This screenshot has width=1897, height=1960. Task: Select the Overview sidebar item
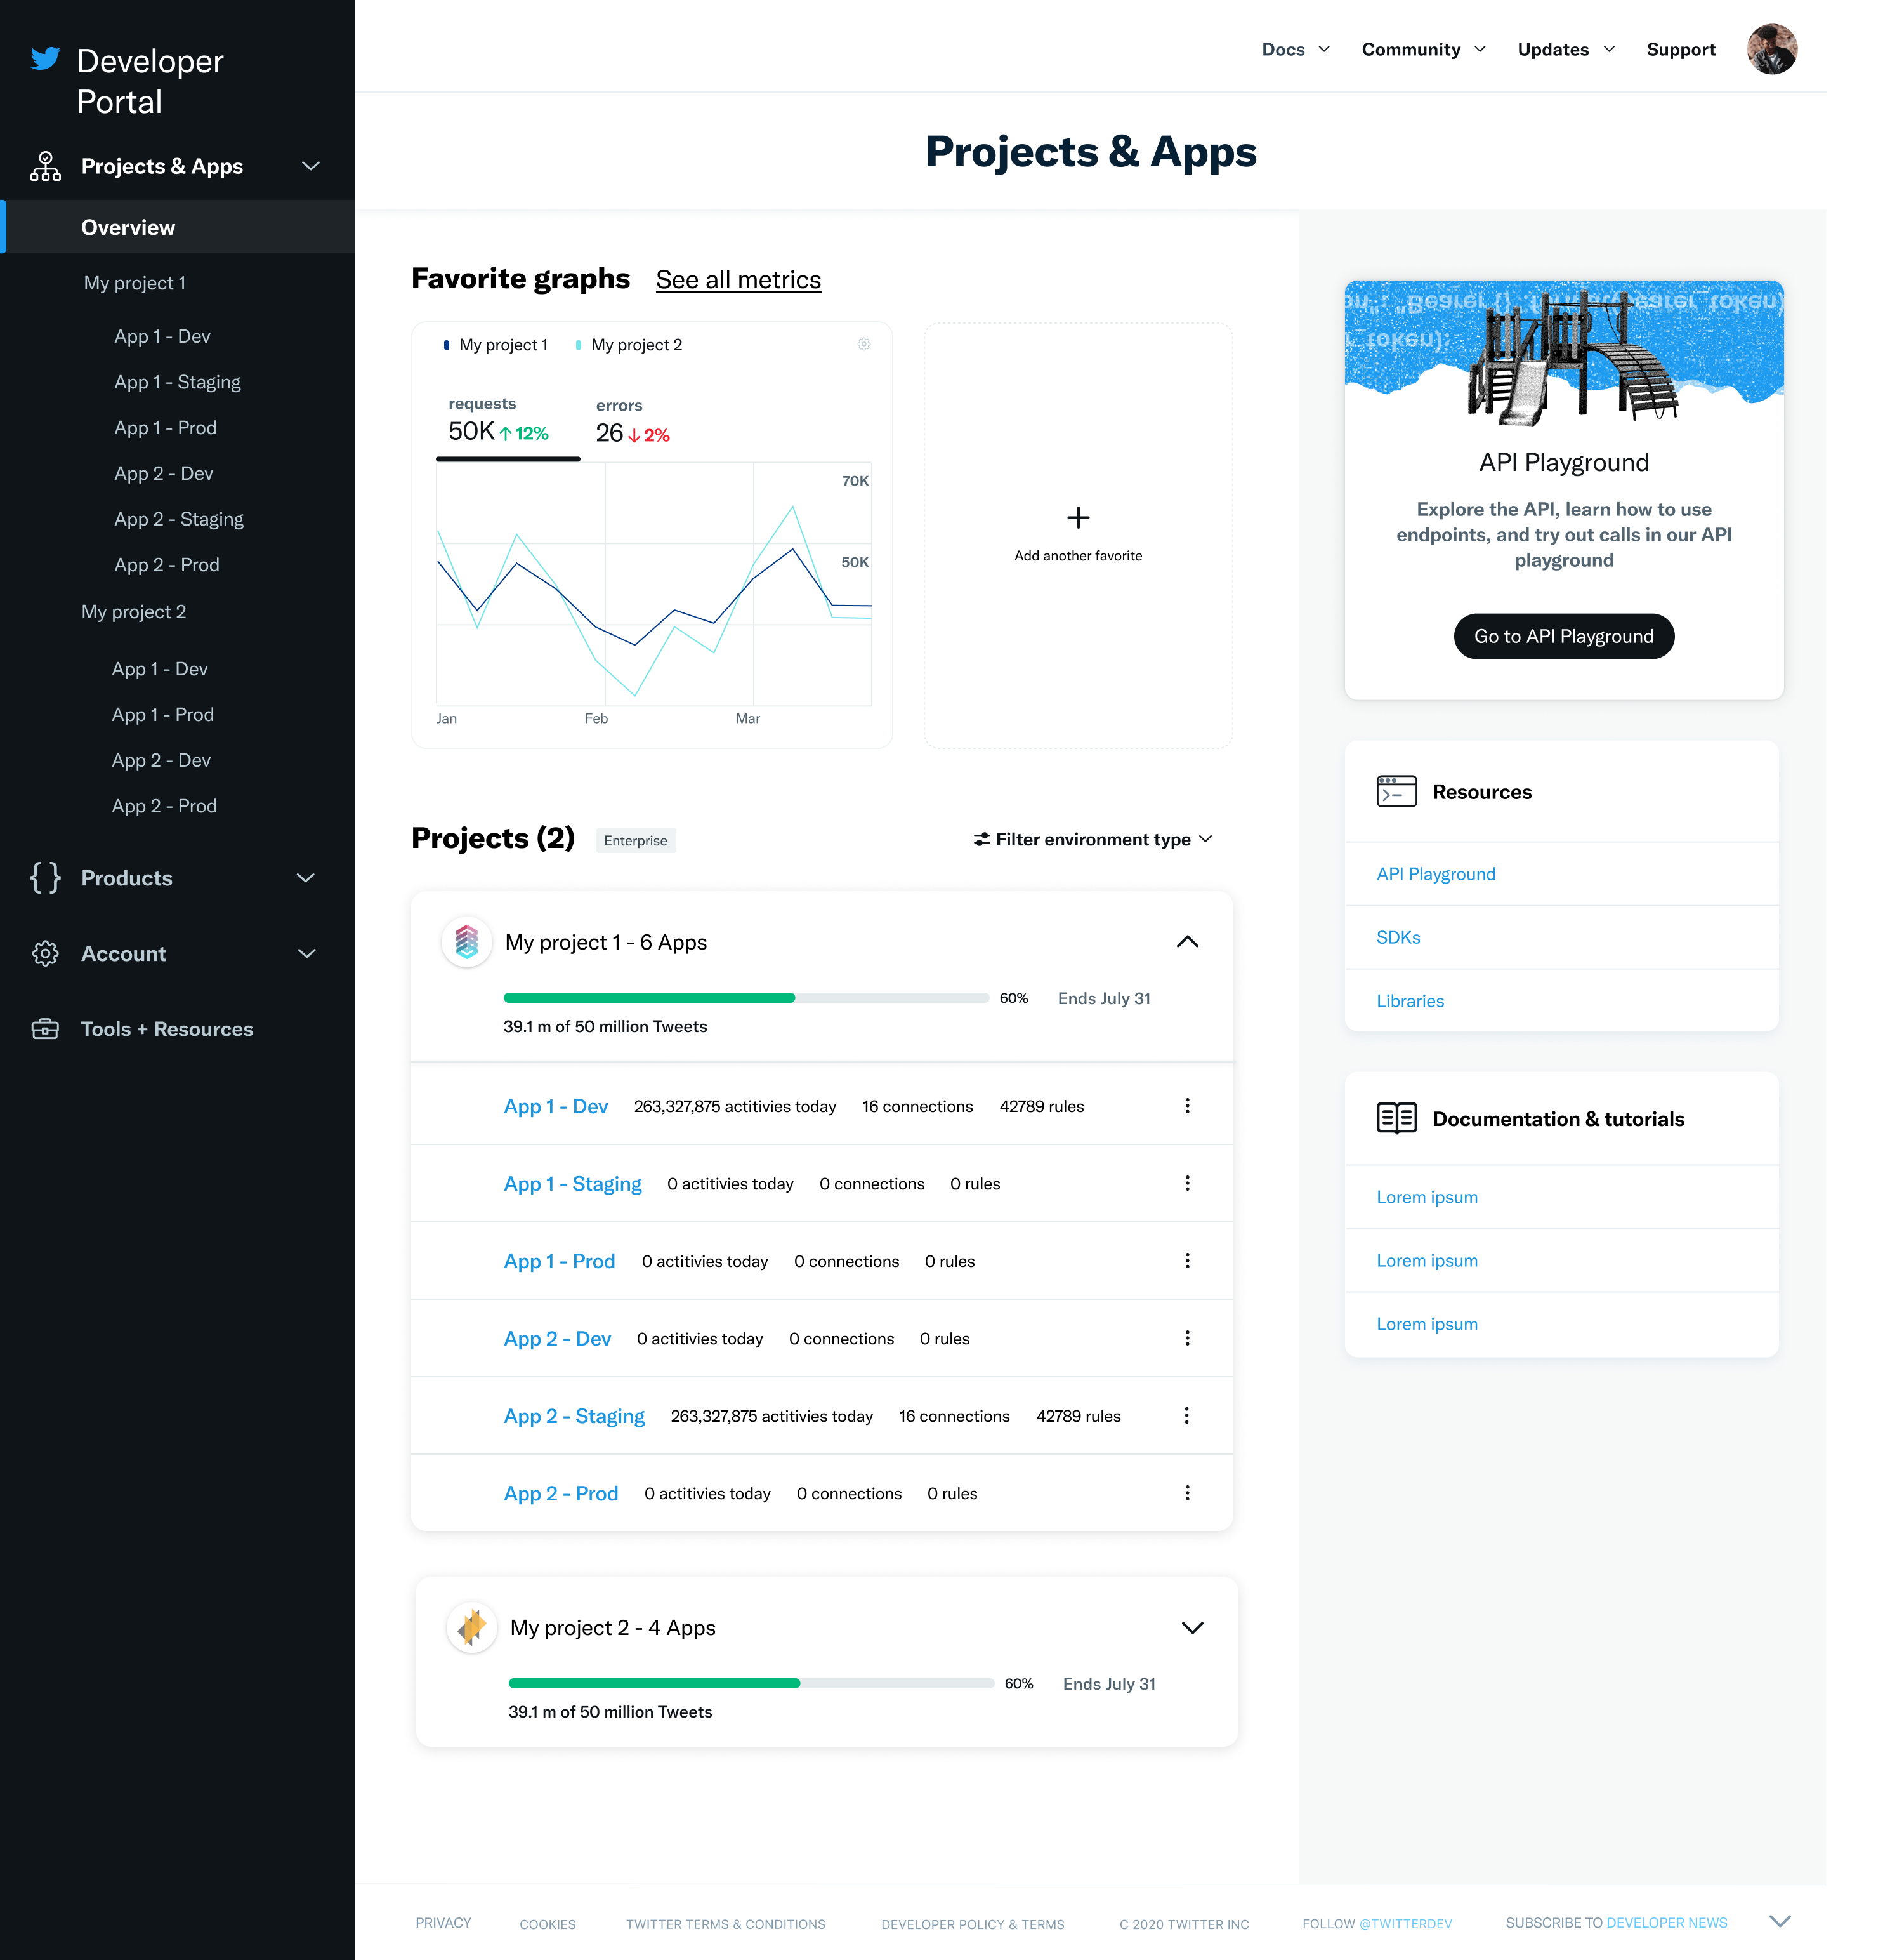pyautogui.click(x=178, y=227)
